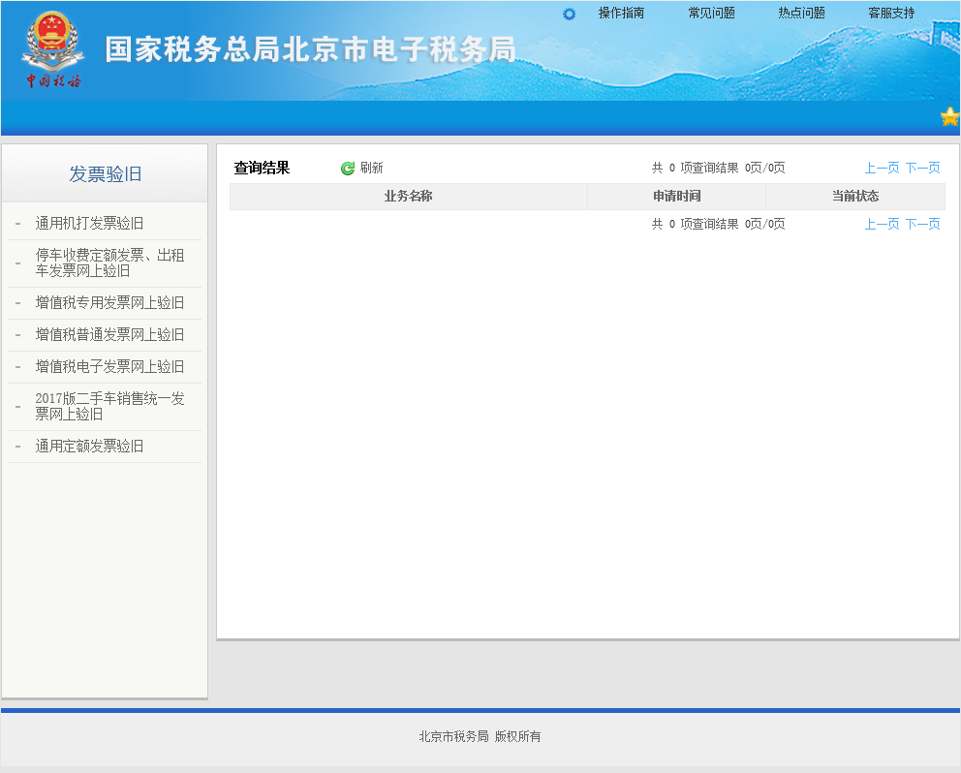Click 下一页 above the results table
Image resolution: width=961 pixels, height=773 pixels.
tap(922, 169)
